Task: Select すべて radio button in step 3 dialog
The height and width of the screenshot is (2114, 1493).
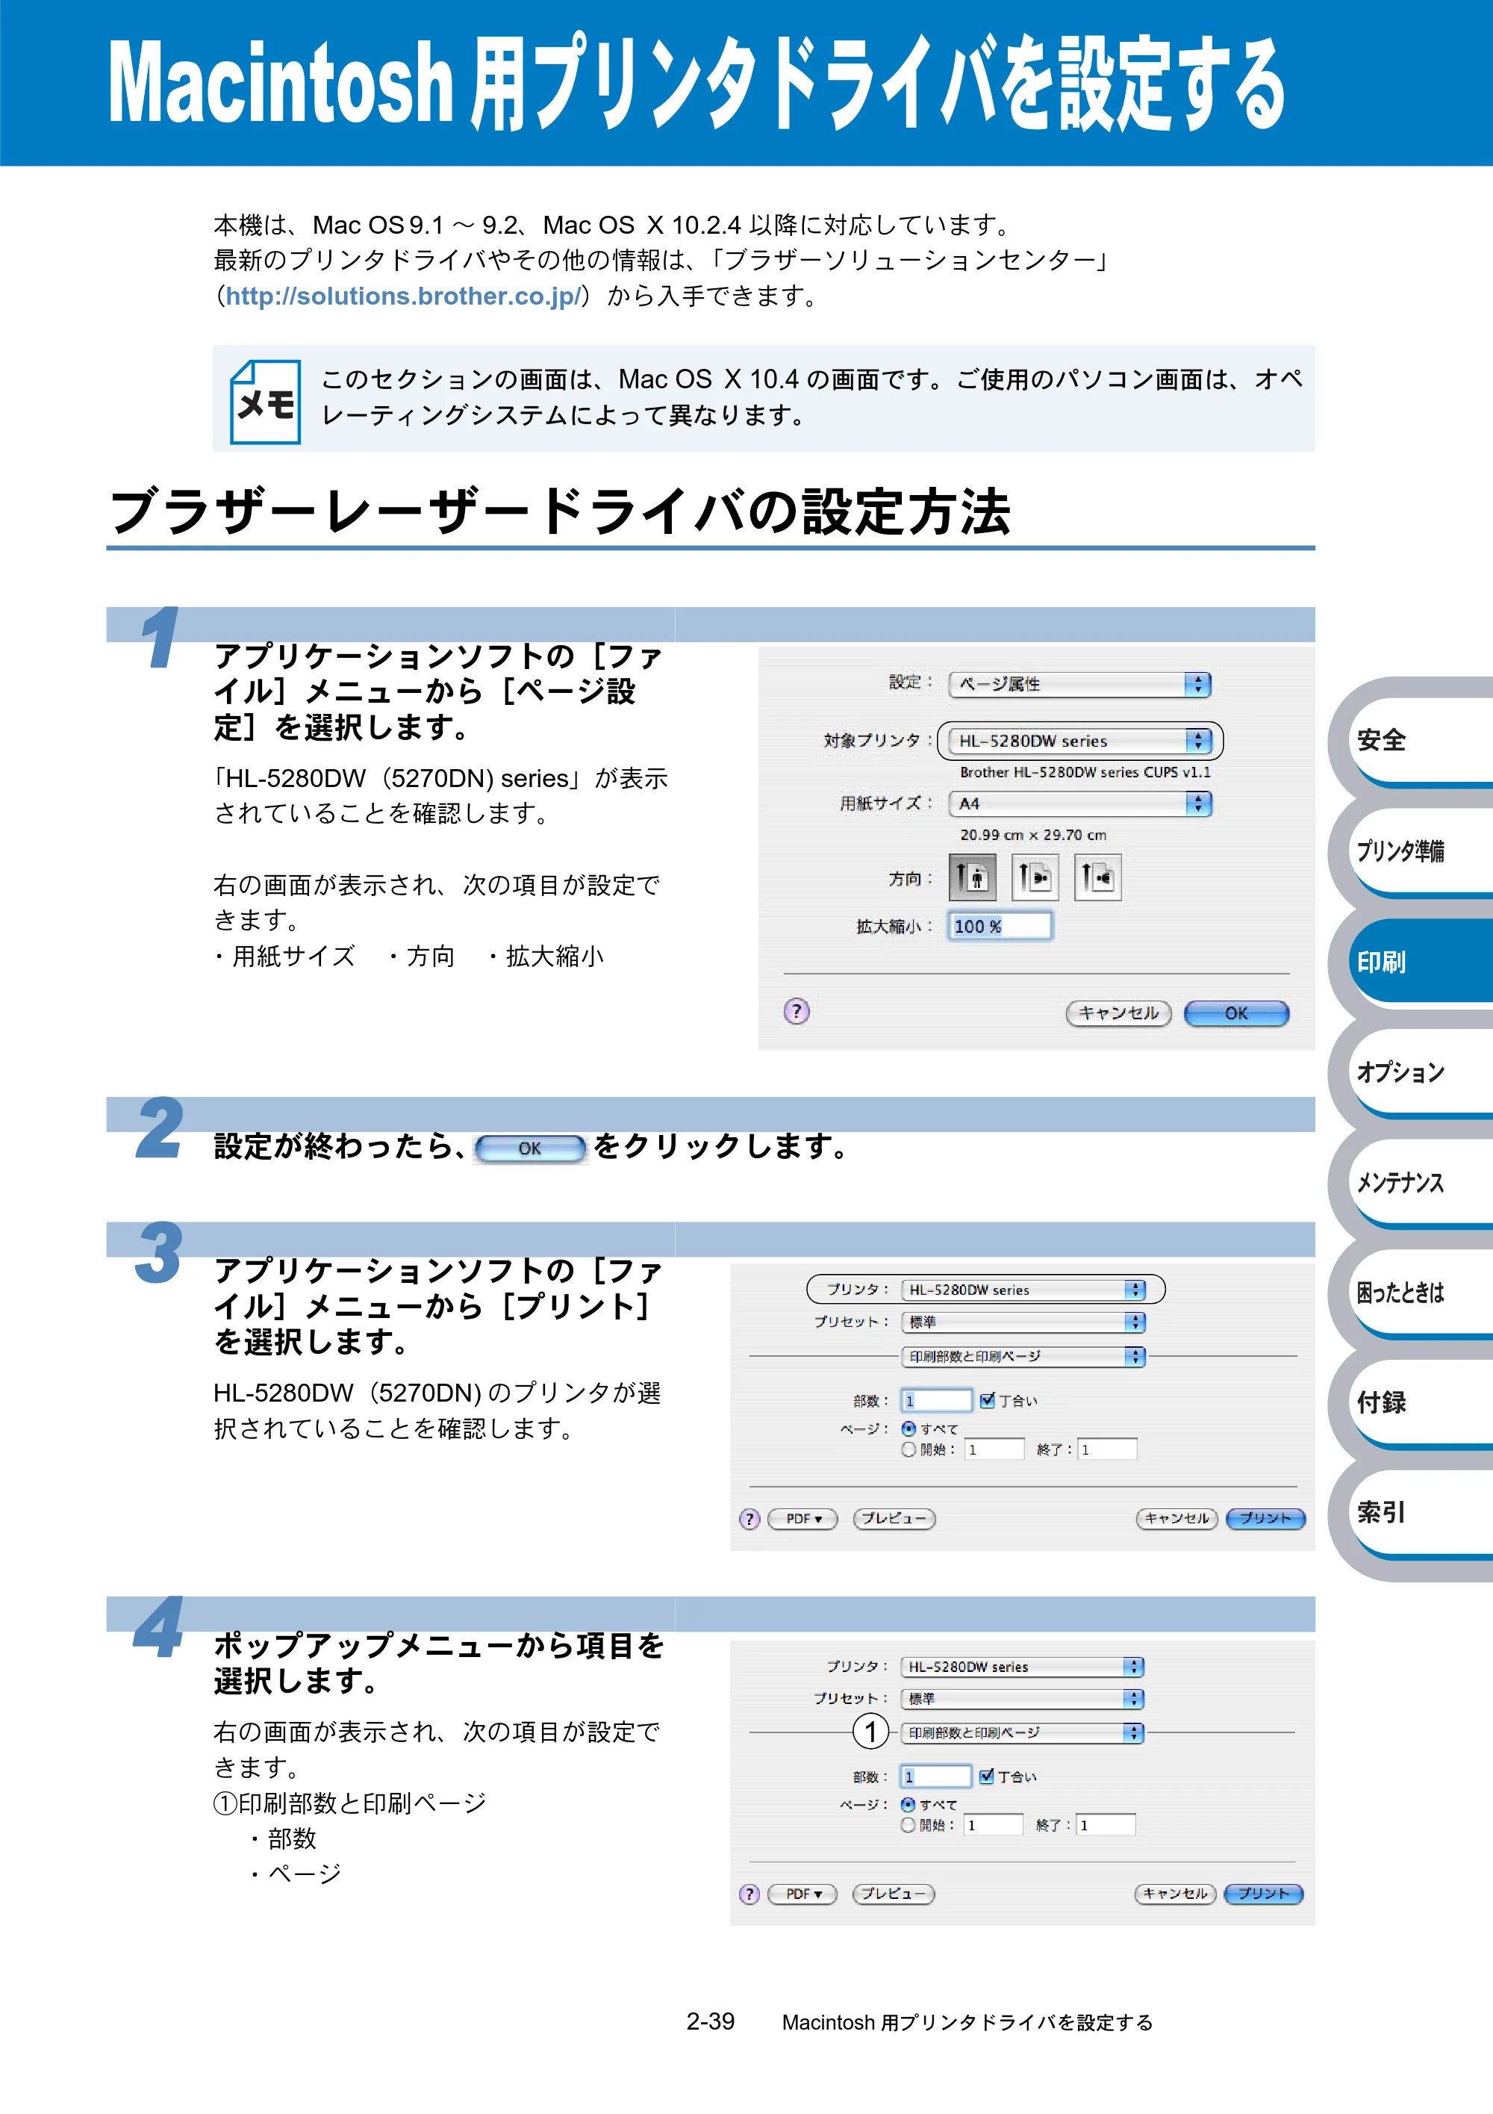Action: (x=908, y=1429)
